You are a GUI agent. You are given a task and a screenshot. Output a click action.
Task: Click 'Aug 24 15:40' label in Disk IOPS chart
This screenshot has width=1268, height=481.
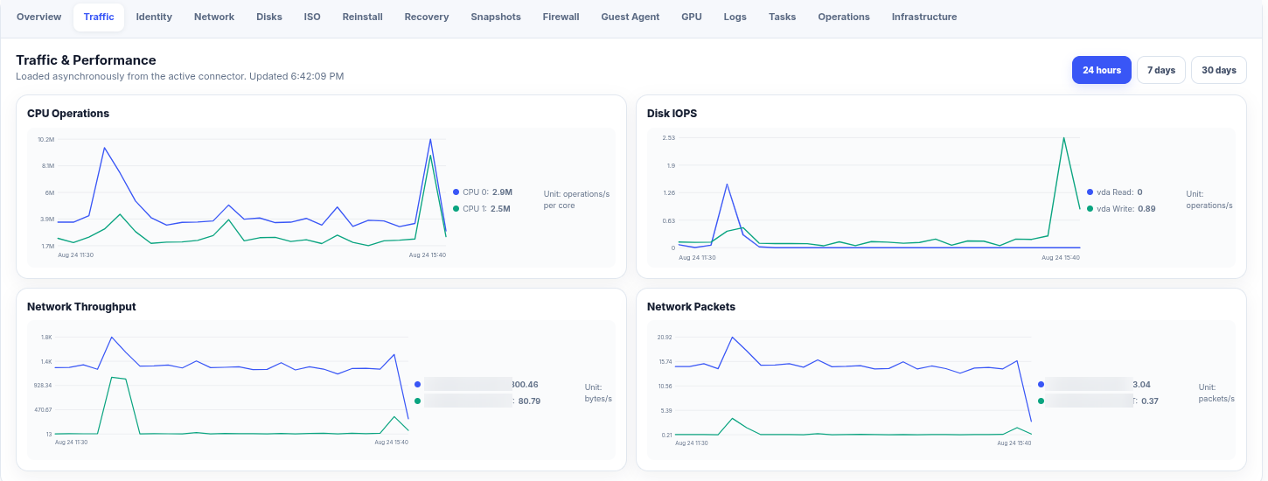(x=1062, y=257)
